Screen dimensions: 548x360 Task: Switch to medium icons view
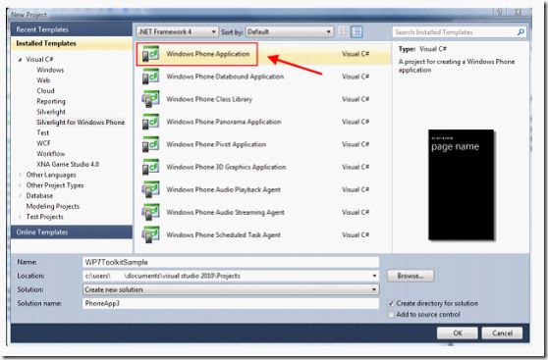click(x=356, y=32)
